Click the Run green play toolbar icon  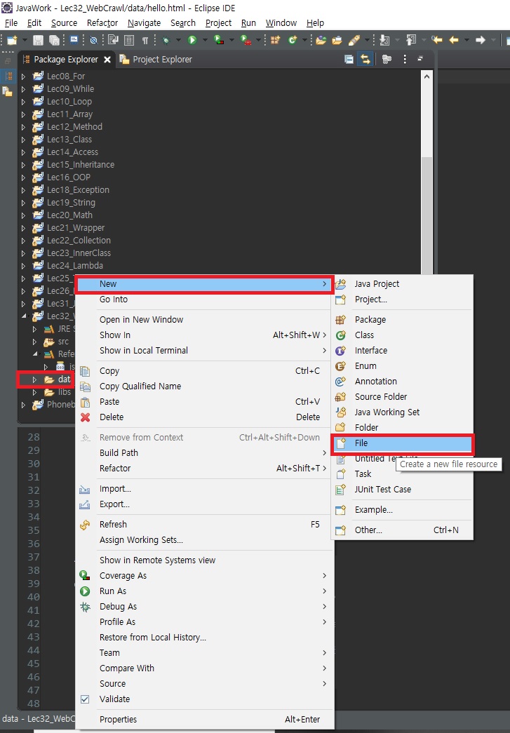(192, 40)
